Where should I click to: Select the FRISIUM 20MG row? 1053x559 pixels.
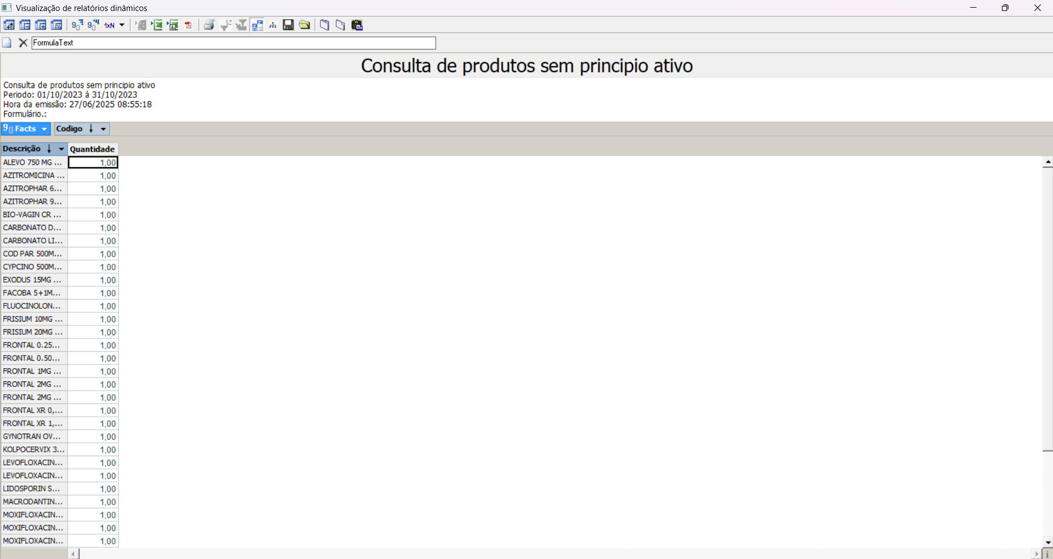coord(34,332)
